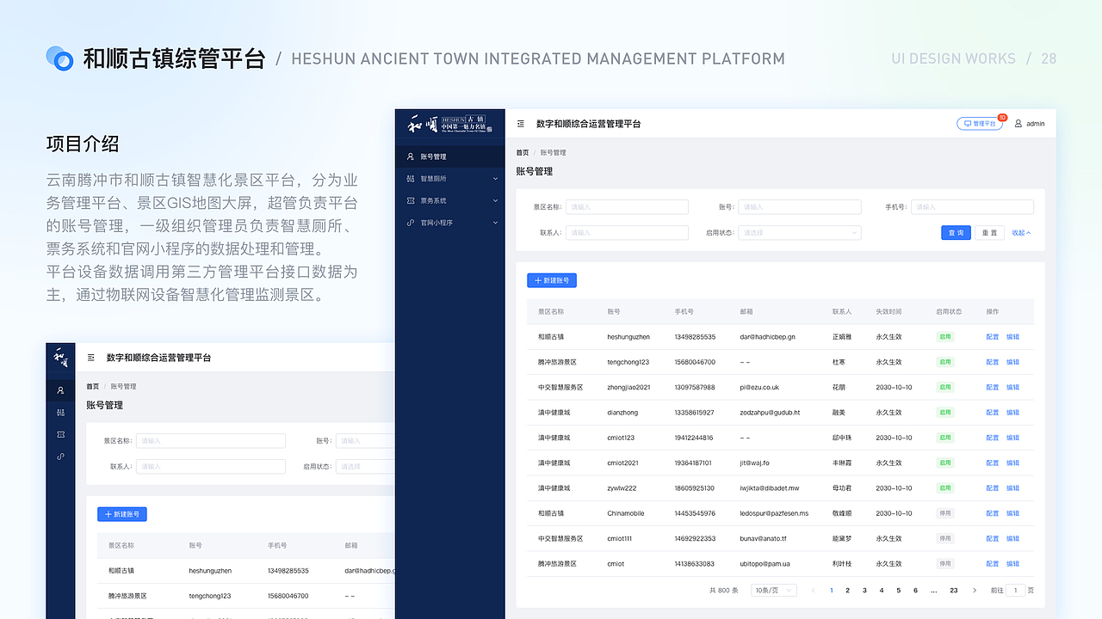The height and width of the screenshot is (619, 1102).
Task: Expand 智慧厕所 submenu in main sidebar
Action: pyautogui.click(x=450, y=179)
